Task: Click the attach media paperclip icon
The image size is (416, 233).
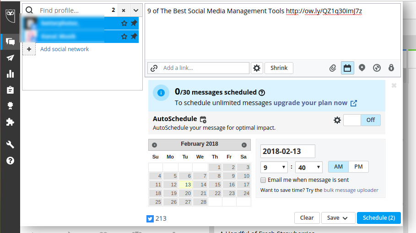Action: pos(333,68)
